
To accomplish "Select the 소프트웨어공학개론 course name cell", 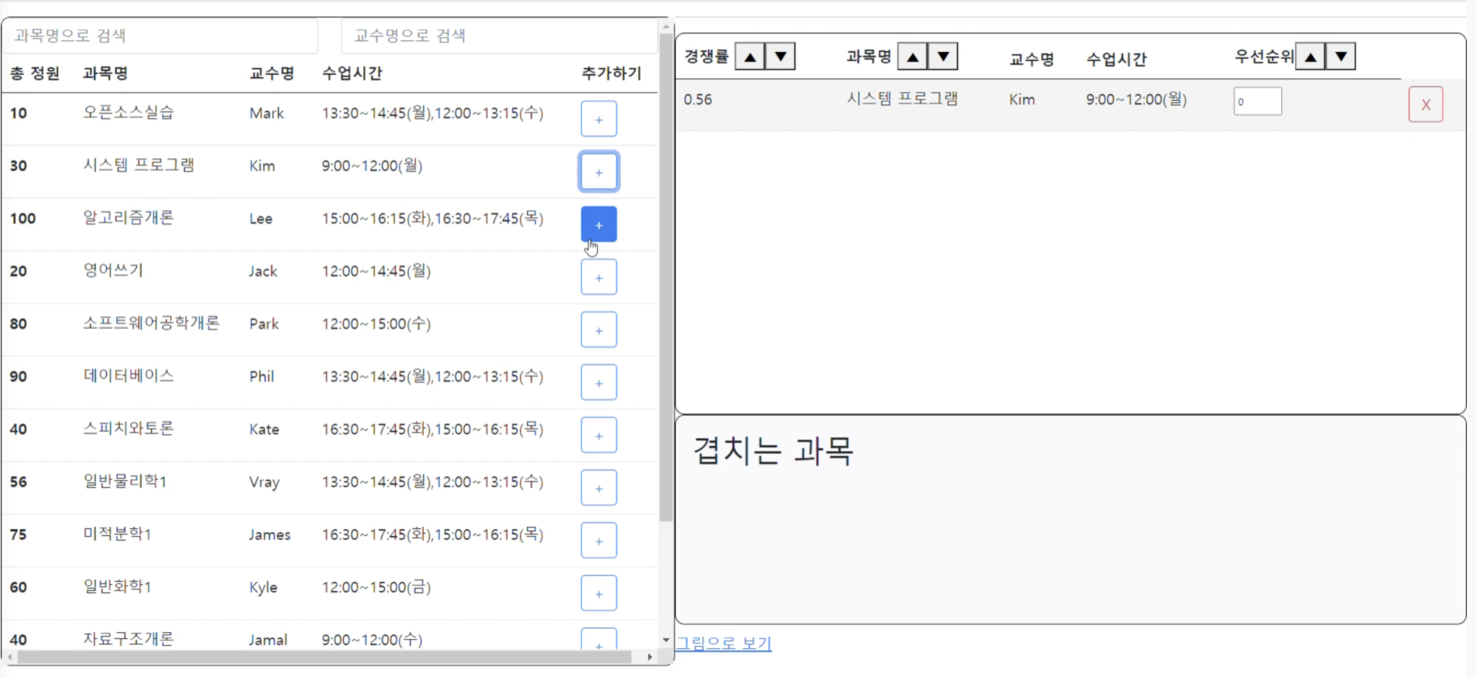I will [x=151, y=324].
